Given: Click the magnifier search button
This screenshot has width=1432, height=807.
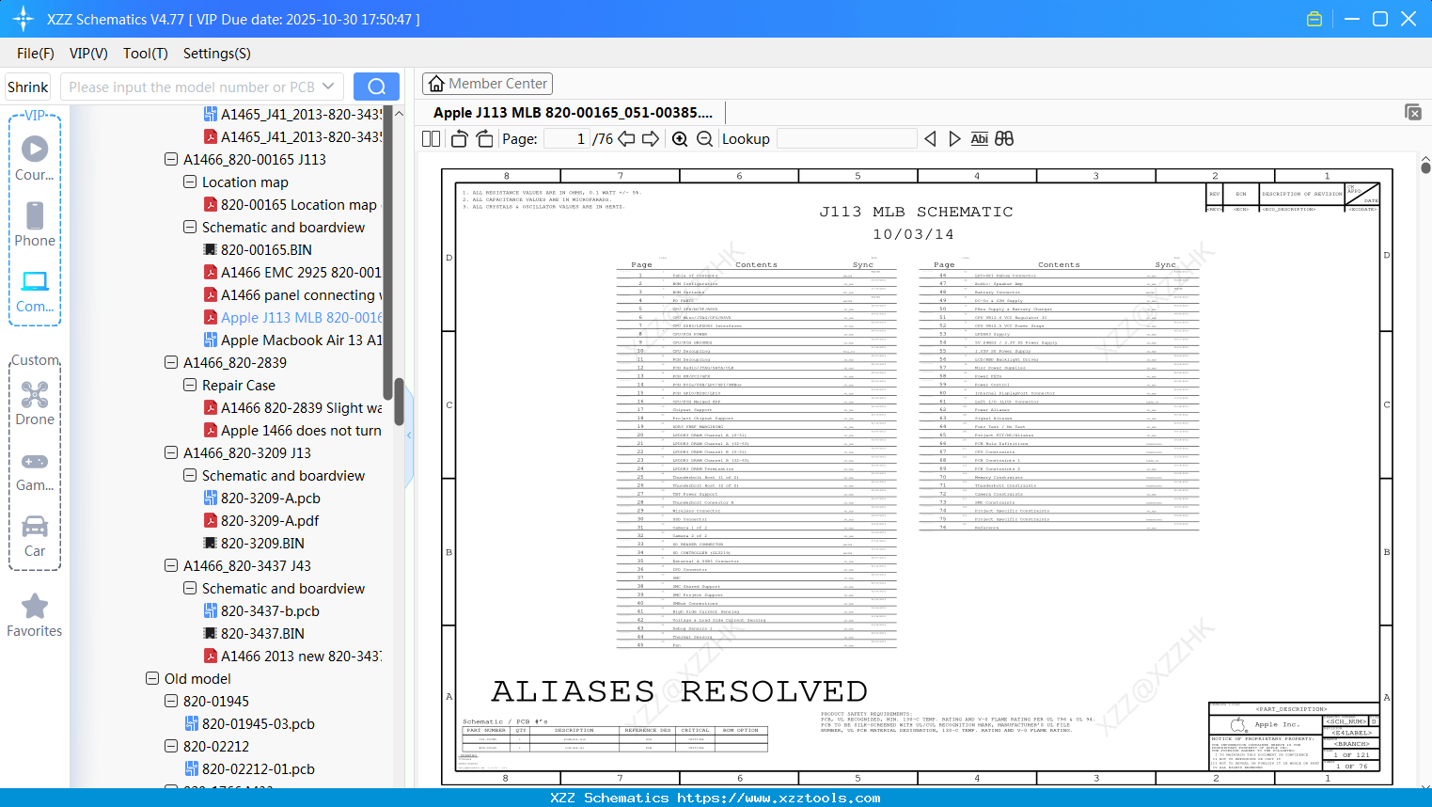Looking at the screenshot, I should [376, 87].
